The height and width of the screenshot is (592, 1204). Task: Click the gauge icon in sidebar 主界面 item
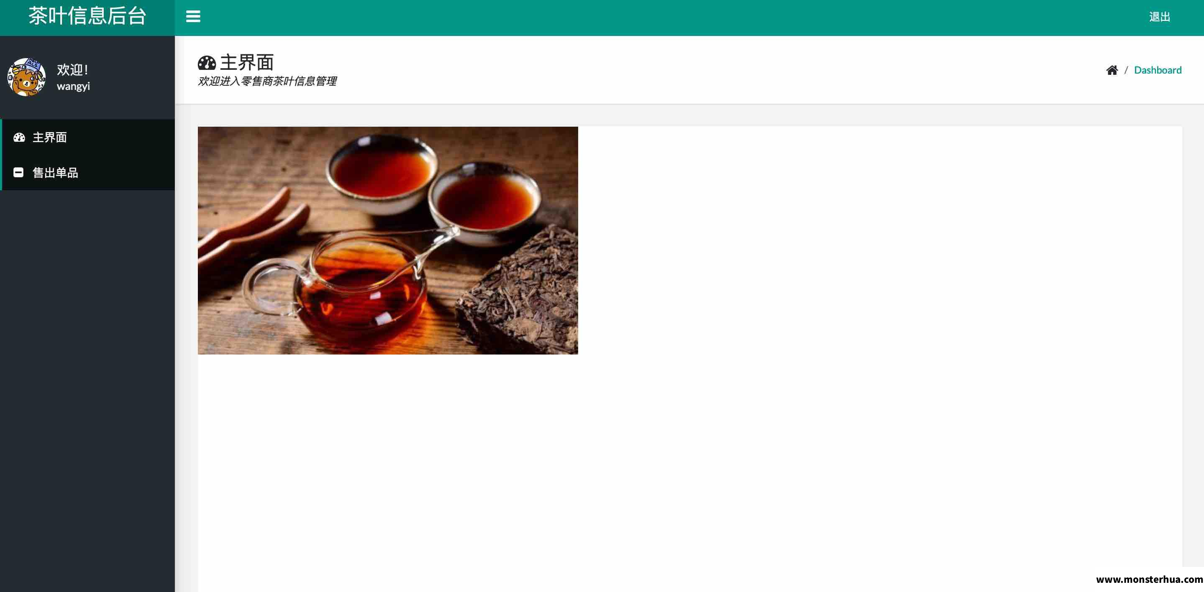19,138
